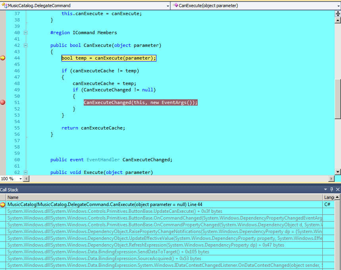Close the Call Stack panel
Image resolution: width=341 pixels, height=270 pixels.
(338, 189)
